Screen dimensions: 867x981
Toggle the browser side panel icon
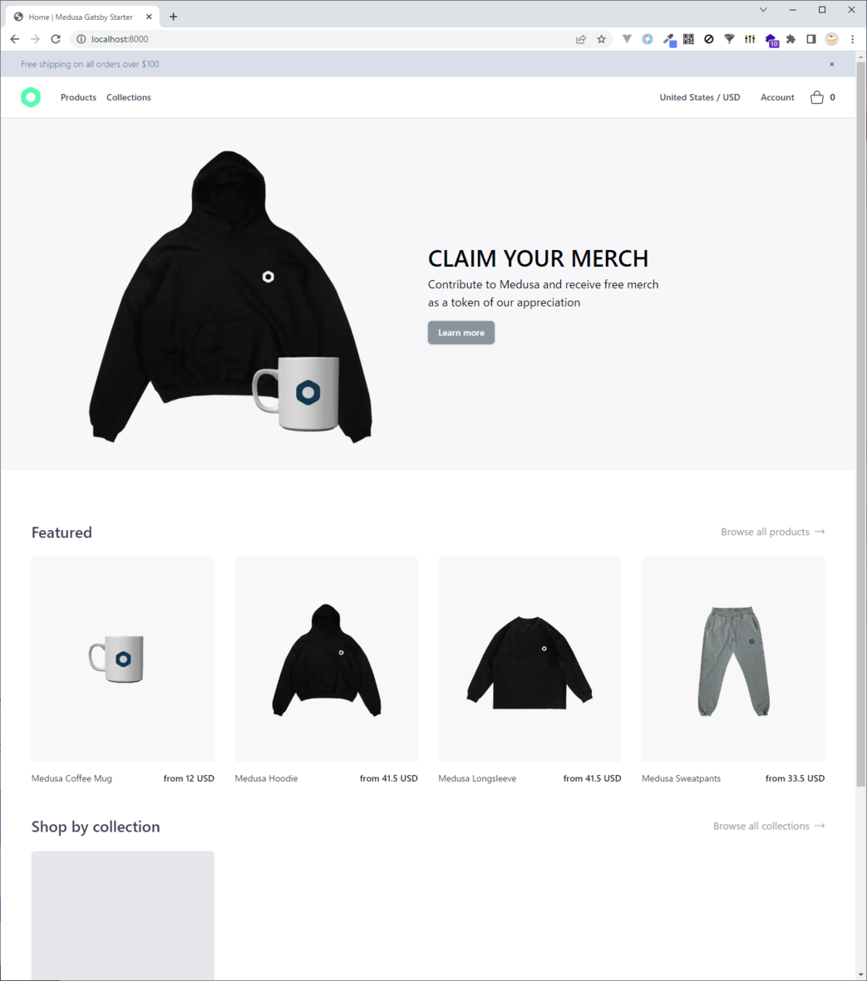tap(811, 39)
